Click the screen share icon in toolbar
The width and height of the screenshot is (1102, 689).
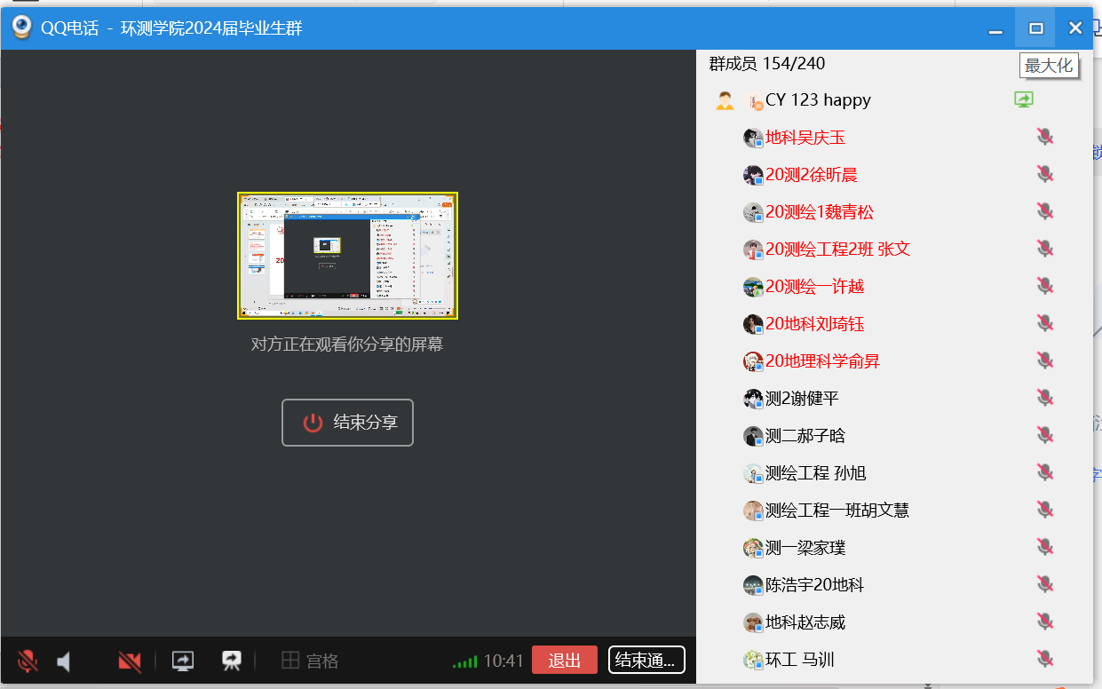[x=183, y=661]
